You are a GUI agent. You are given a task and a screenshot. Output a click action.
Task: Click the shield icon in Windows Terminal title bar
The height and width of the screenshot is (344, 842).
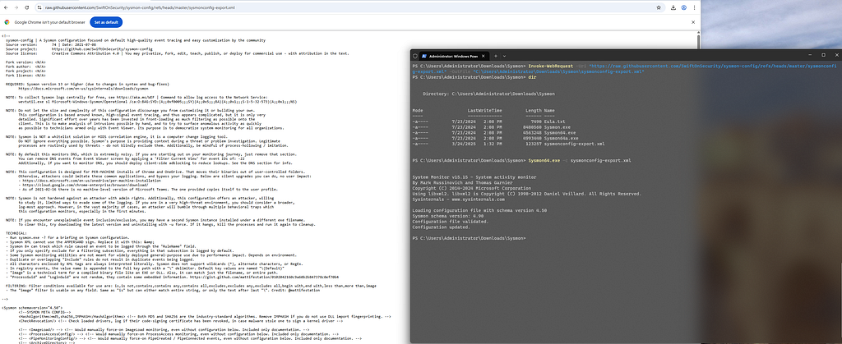click(415, 55)
